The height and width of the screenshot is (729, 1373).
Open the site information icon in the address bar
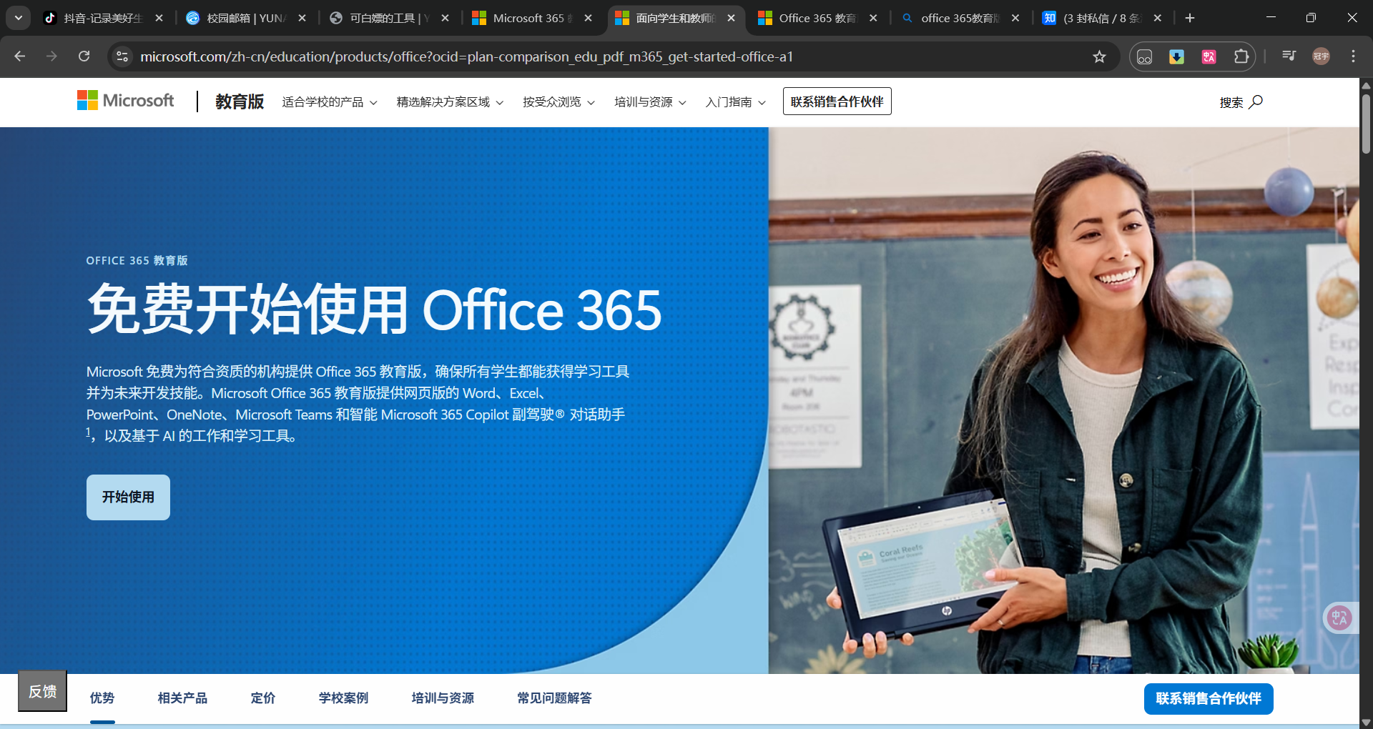(122, 56)
